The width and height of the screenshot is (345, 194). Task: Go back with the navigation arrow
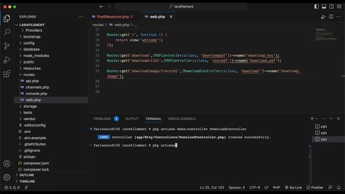coord(101,6)
